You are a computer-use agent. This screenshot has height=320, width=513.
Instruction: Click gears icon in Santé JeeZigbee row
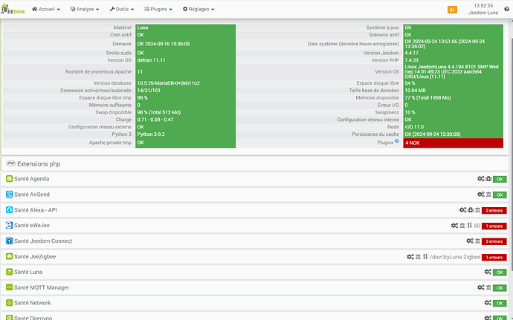point(410,257)
